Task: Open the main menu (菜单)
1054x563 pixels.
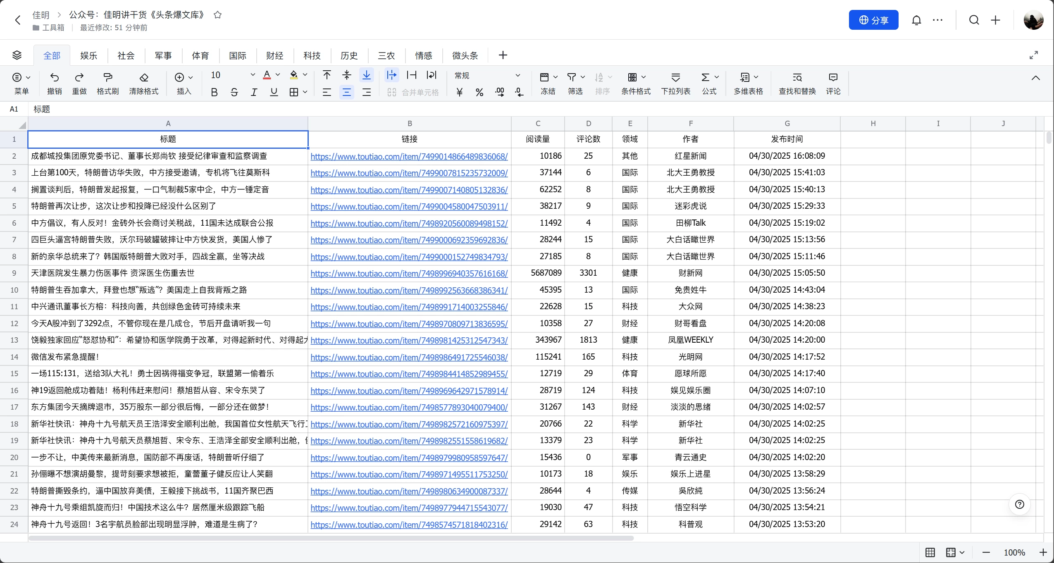Action: [21, 83]
